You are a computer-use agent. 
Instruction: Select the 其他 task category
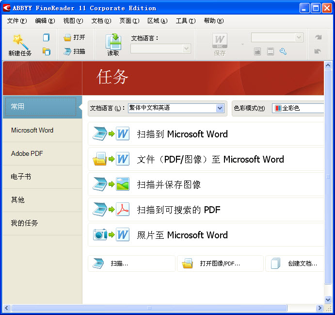click(x=42, y=200)
